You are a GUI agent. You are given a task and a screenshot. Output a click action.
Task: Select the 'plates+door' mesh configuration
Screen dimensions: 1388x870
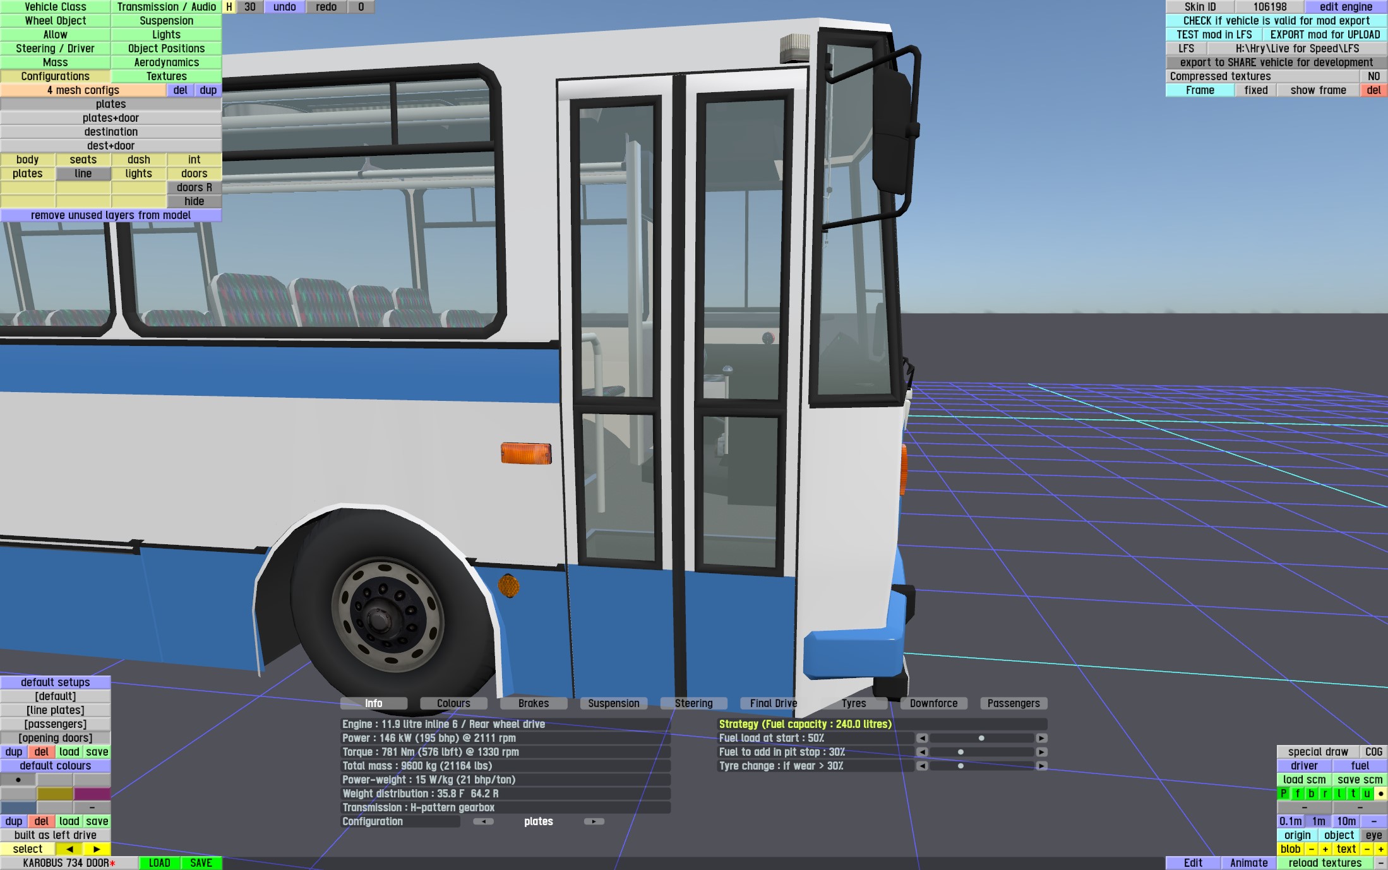[111, 118]
